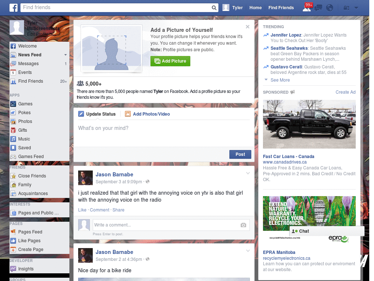Screen dimensions: 374x281
Task: Click the Games app icon
Action: coord(13,104)
